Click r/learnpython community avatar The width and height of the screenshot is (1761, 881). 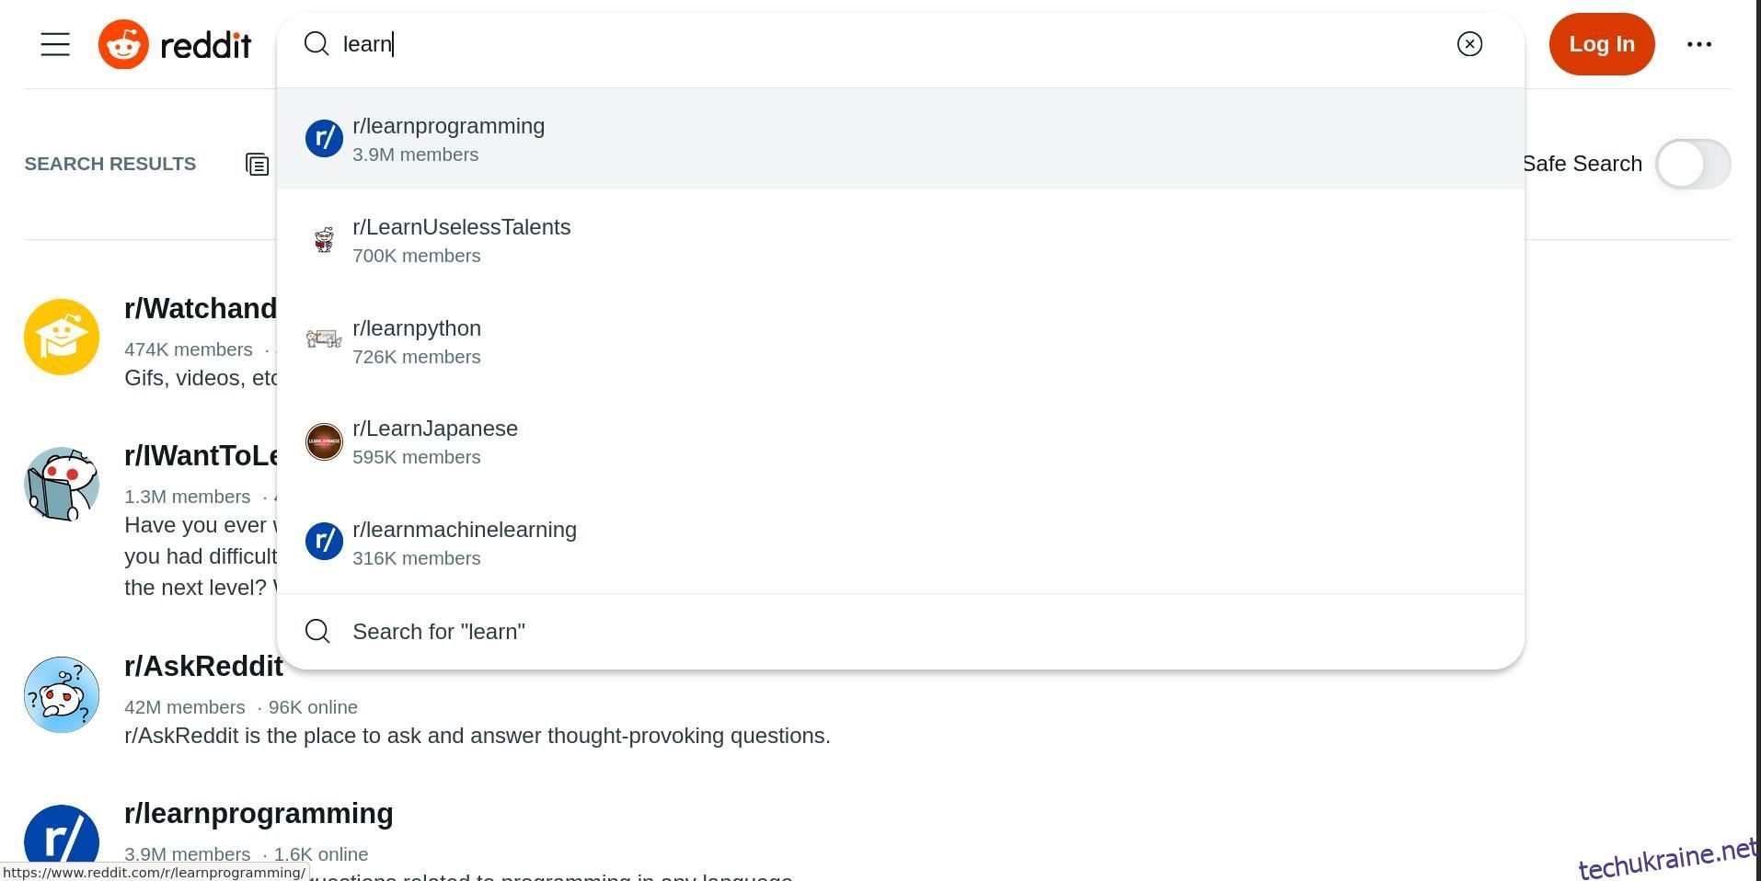point(324,340)
